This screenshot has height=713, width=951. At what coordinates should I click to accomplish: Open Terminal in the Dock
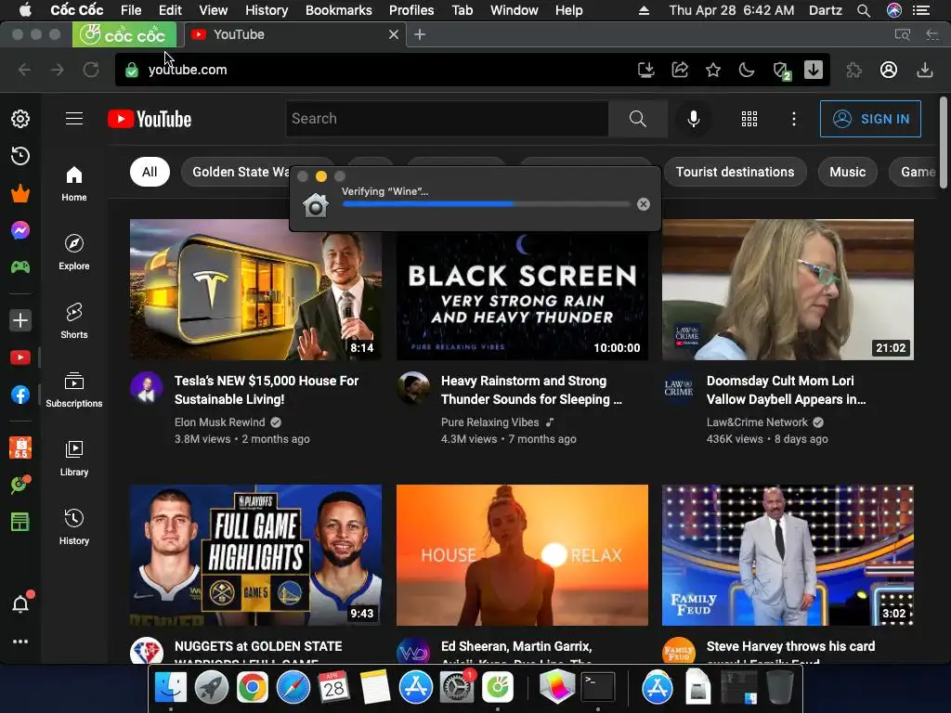point(598,687)
